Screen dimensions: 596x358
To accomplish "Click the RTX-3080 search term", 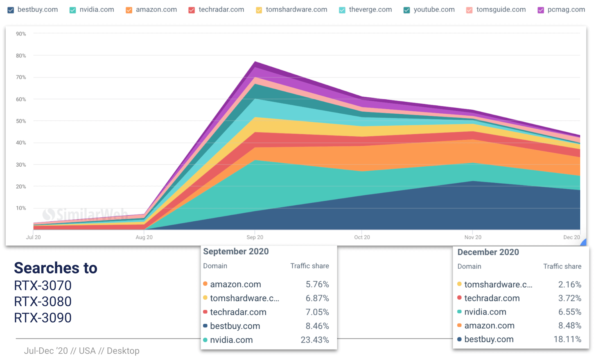I will (x=43, y=302).
